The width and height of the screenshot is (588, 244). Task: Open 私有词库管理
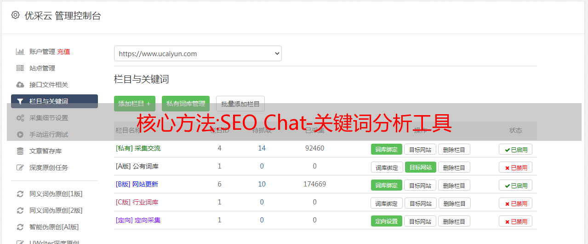(x=186, y=104)
